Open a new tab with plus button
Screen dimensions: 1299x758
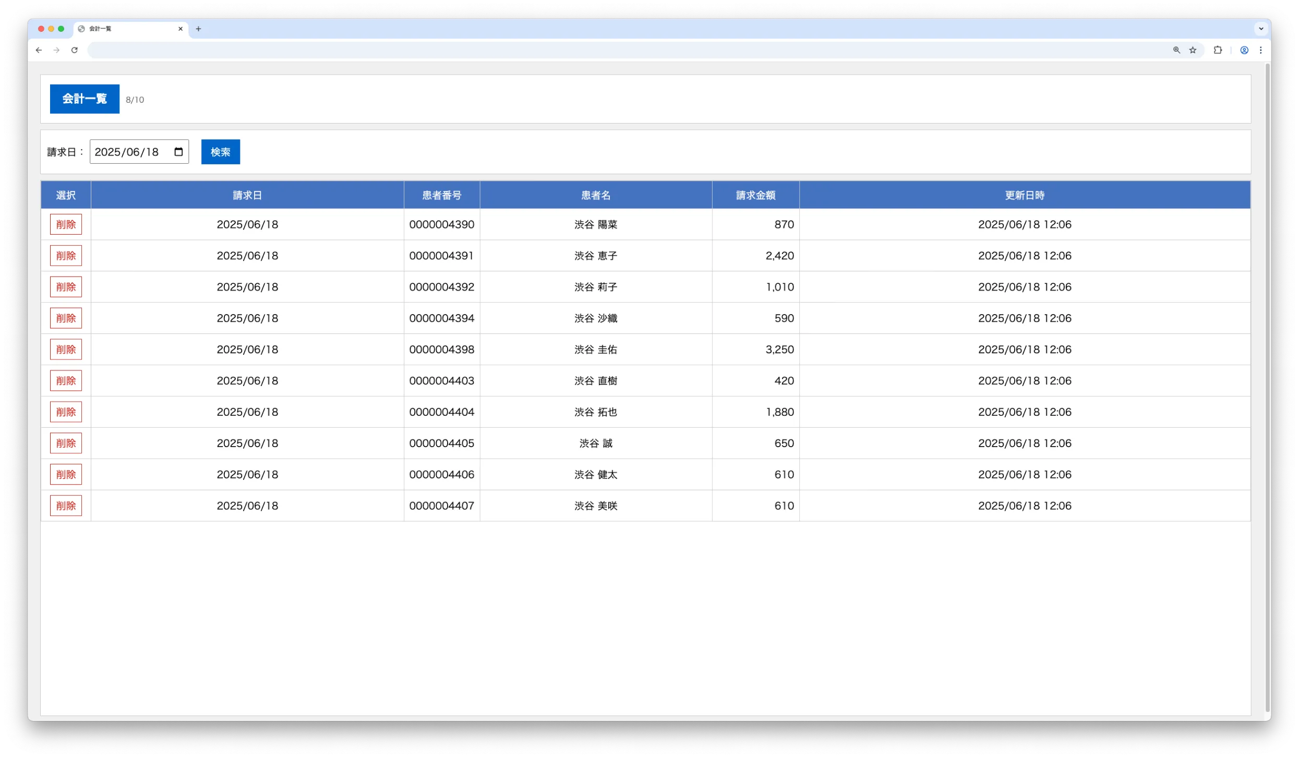click(x=198, y=29)
